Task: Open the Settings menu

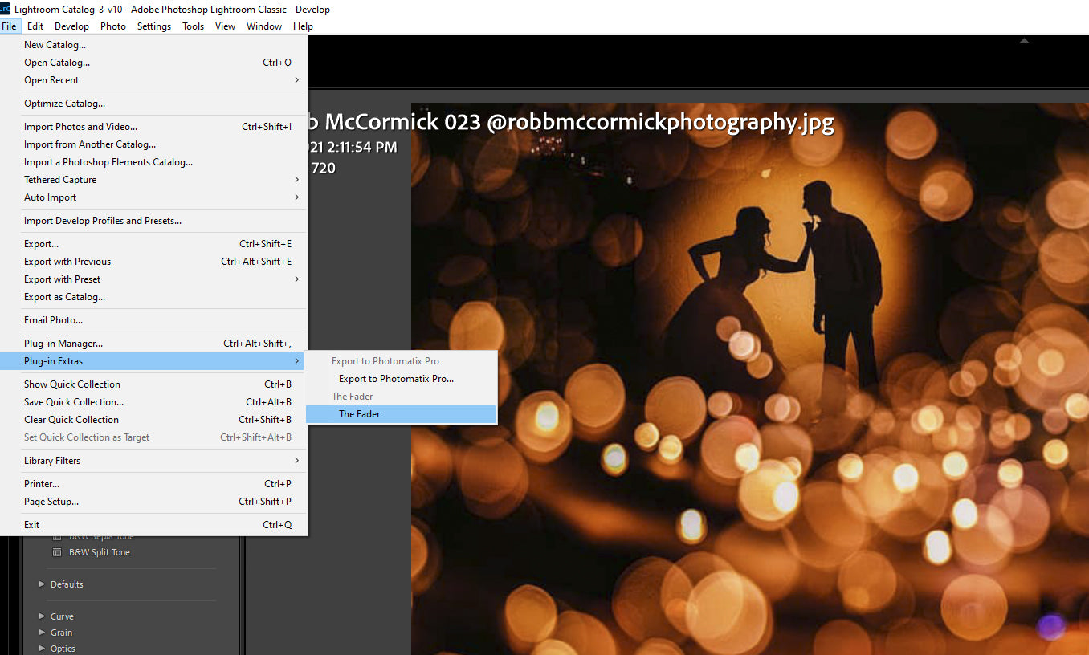Action: click(154, 26)
